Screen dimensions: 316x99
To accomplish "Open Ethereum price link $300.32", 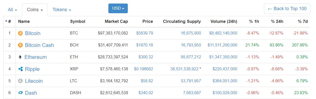I will coord(146,57).
